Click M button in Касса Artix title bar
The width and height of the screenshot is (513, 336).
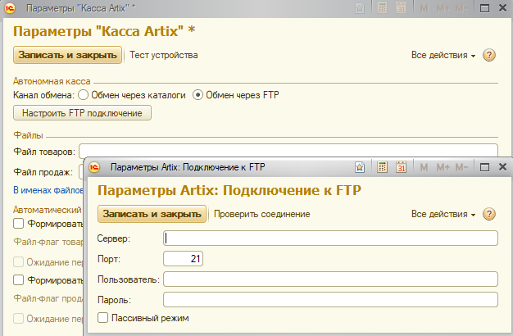pos(424,8)
